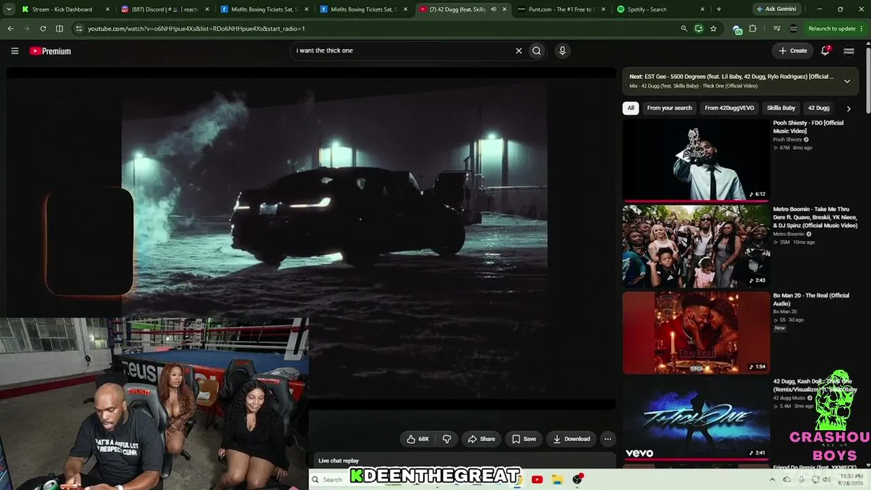This screenshot has width=871, height=490.
Task: Open site information icon in address bar
Action: [x=78, y=29]
